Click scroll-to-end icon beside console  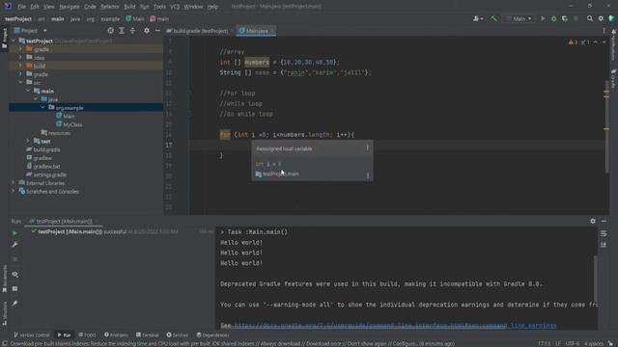point(604,245)
